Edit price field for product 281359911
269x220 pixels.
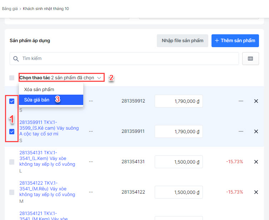coord(179,131)
